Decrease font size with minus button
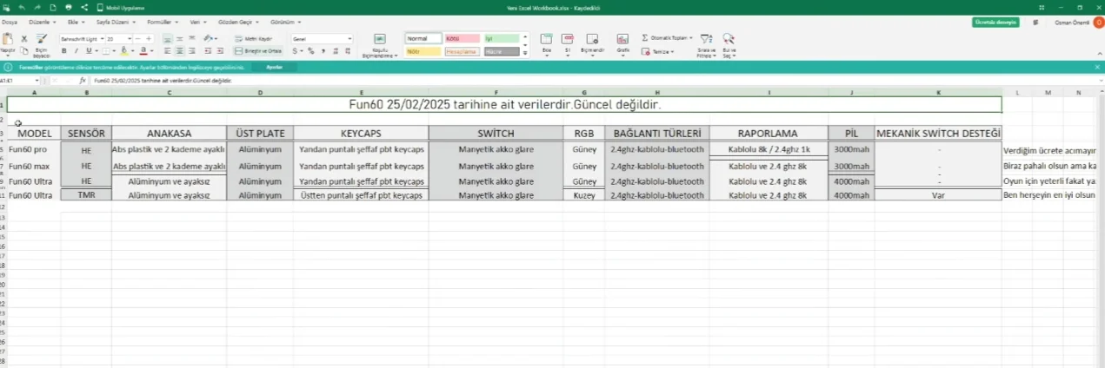 pyautogui.click(x=138, y=39)
